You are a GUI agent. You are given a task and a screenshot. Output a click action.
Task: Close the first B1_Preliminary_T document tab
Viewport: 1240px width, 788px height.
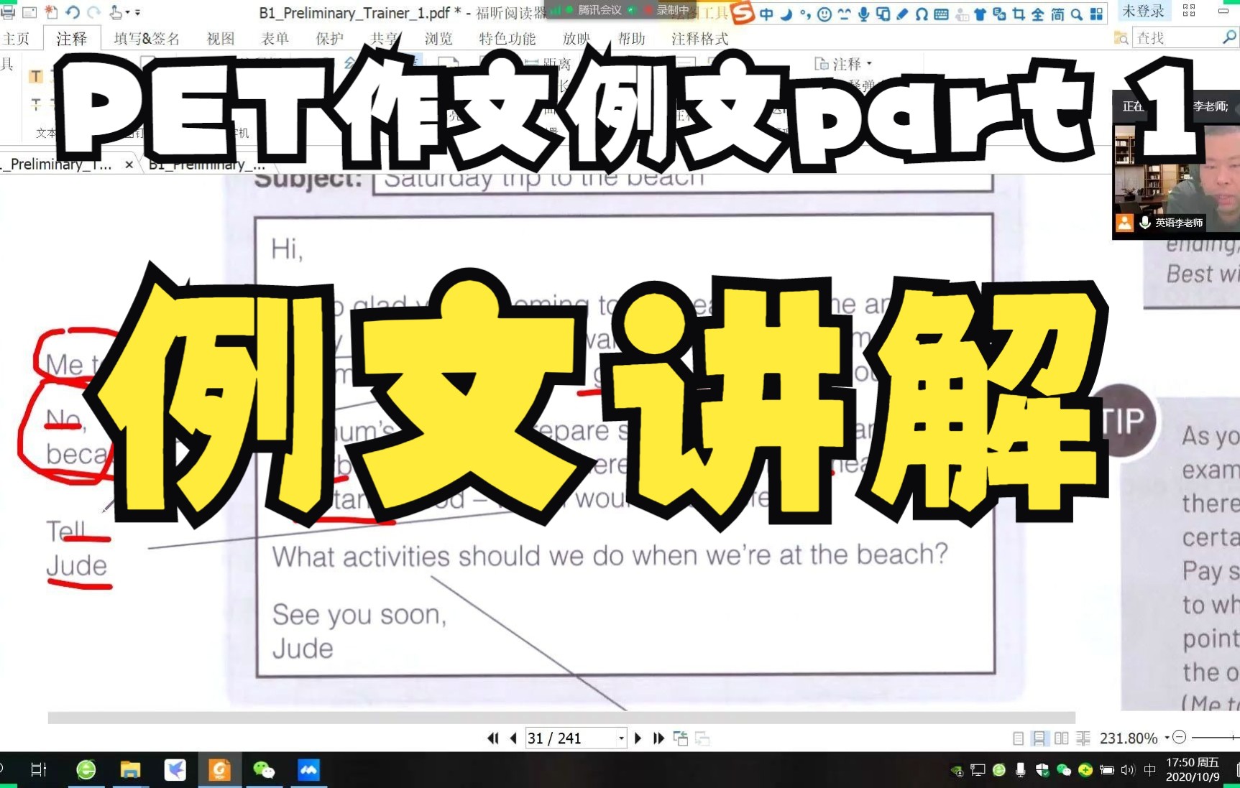pos(129,164)
